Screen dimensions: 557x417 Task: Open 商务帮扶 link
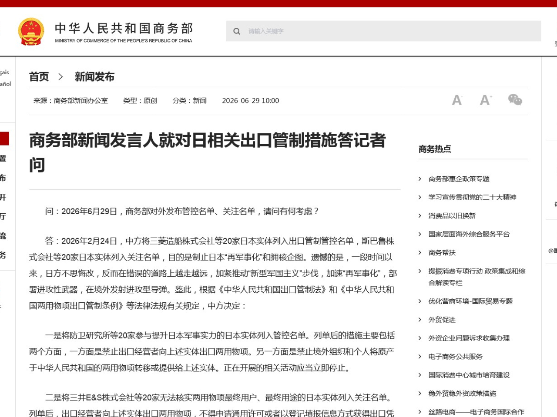442,253
